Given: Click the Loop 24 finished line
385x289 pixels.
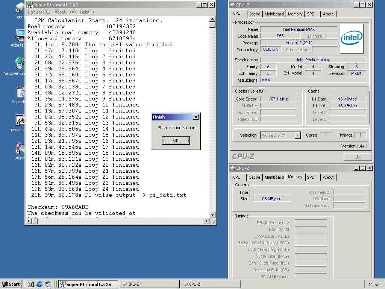Looking at the screenshot, I should coord(85,189).
